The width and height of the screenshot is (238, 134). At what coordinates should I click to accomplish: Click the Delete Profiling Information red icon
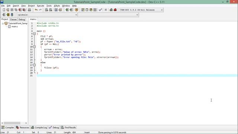(x=115, y=10)
